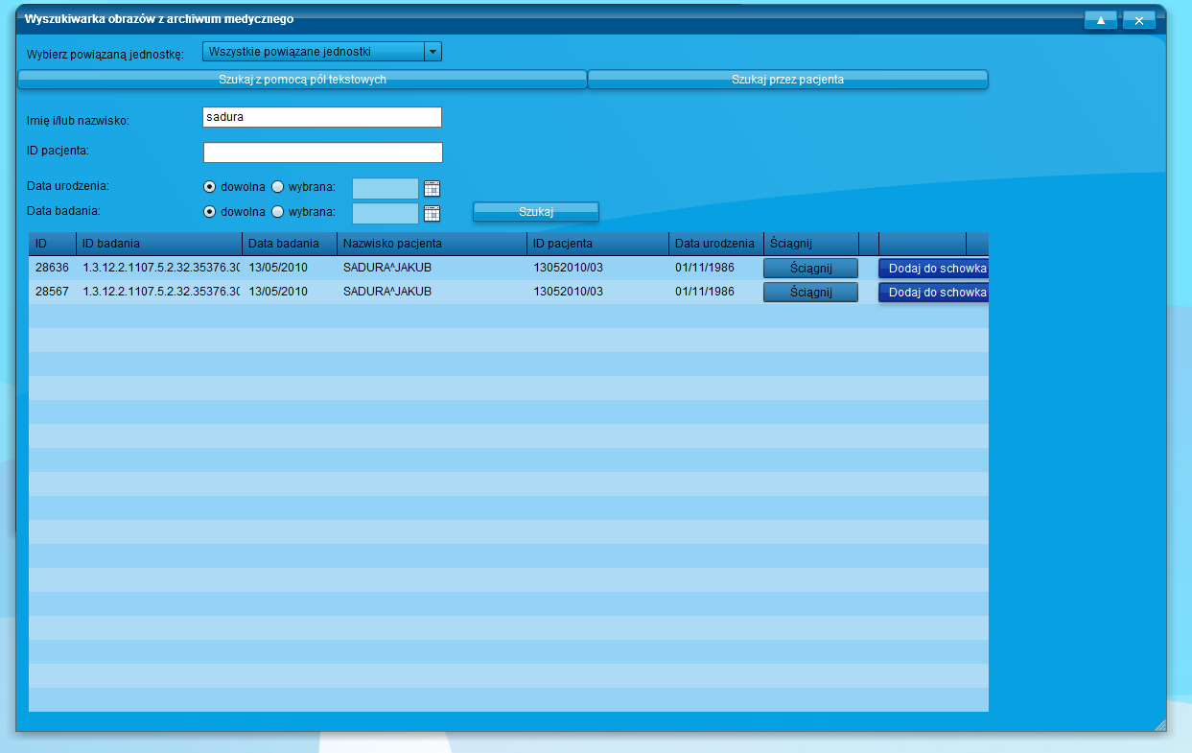
Task: Open calendar picker for Data badania
Action: (x=432, y=213)
